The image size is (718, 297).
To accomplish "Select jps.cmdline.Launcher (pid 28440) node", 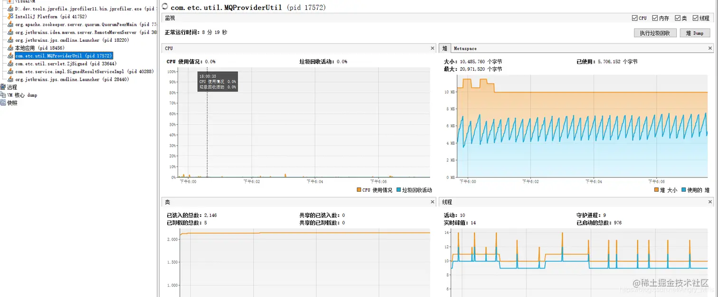I will point(72,79).
